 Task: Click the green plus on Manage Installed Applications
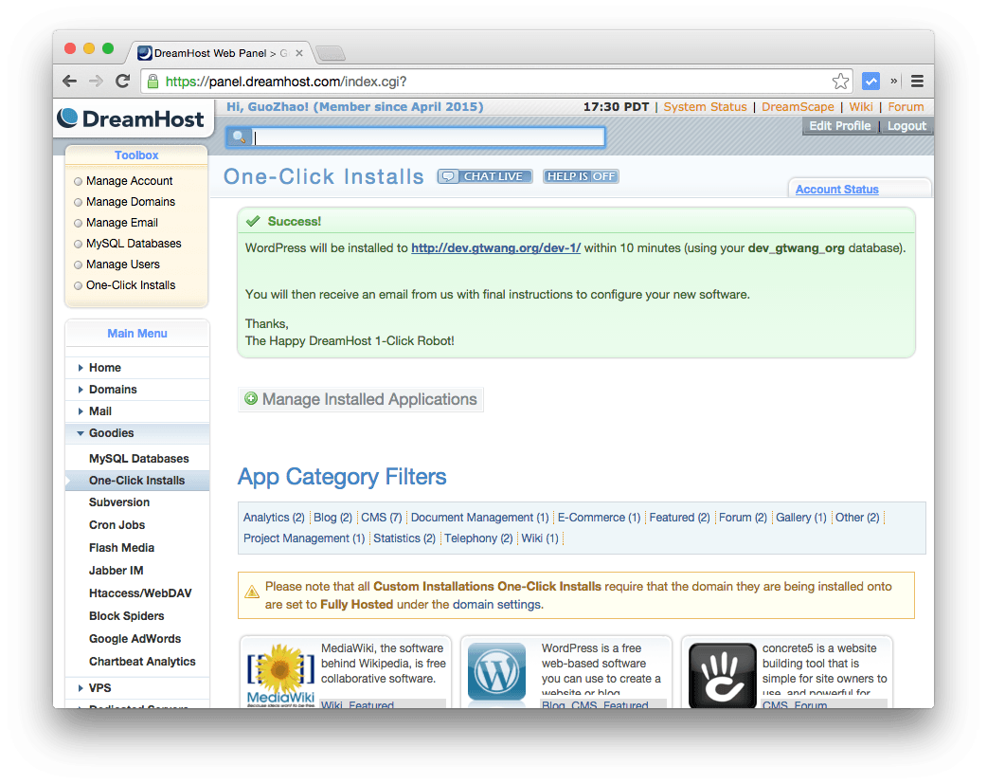(x=251, y=399)
